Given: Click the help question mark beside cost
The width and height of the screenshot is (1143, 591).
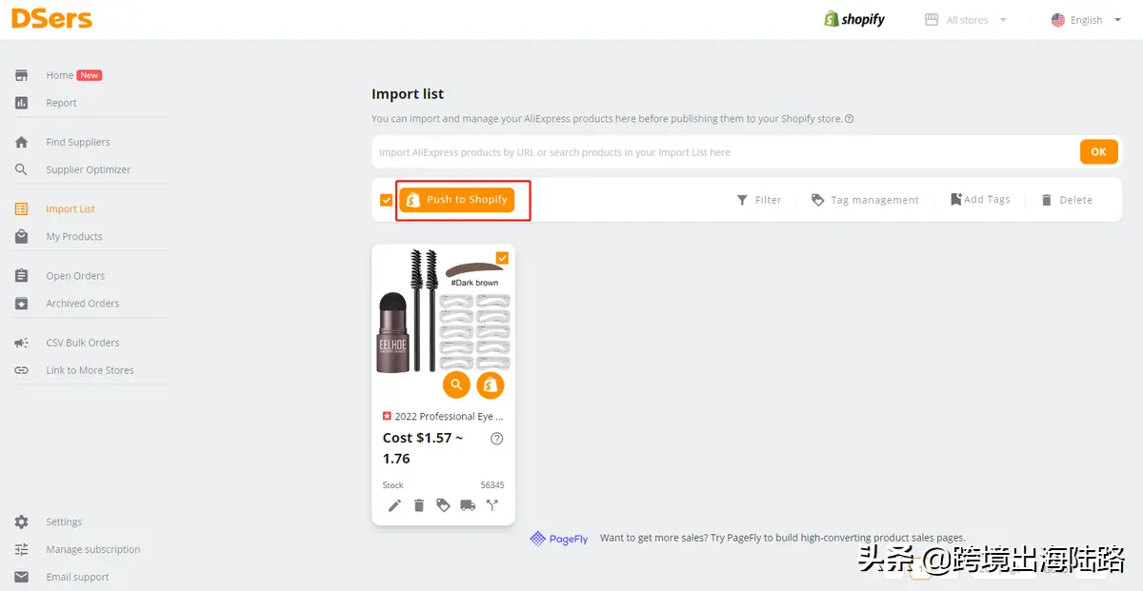Looking at the screenshot, I should coord(496,439).
